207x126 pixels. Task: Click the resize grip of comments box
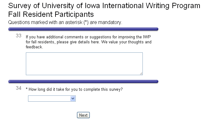141,73
